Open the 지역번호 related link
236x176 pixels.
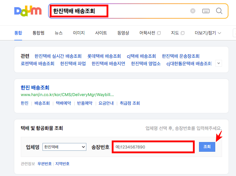click(62, 164)
